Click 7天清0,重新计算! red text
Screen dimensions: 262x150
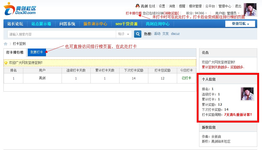click(x=238, y=115)
